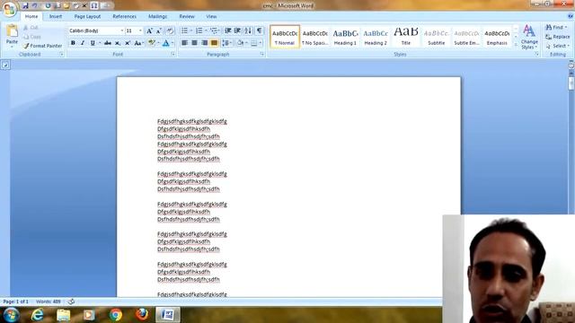Apply the Heading 2 style

click(376, 37)
